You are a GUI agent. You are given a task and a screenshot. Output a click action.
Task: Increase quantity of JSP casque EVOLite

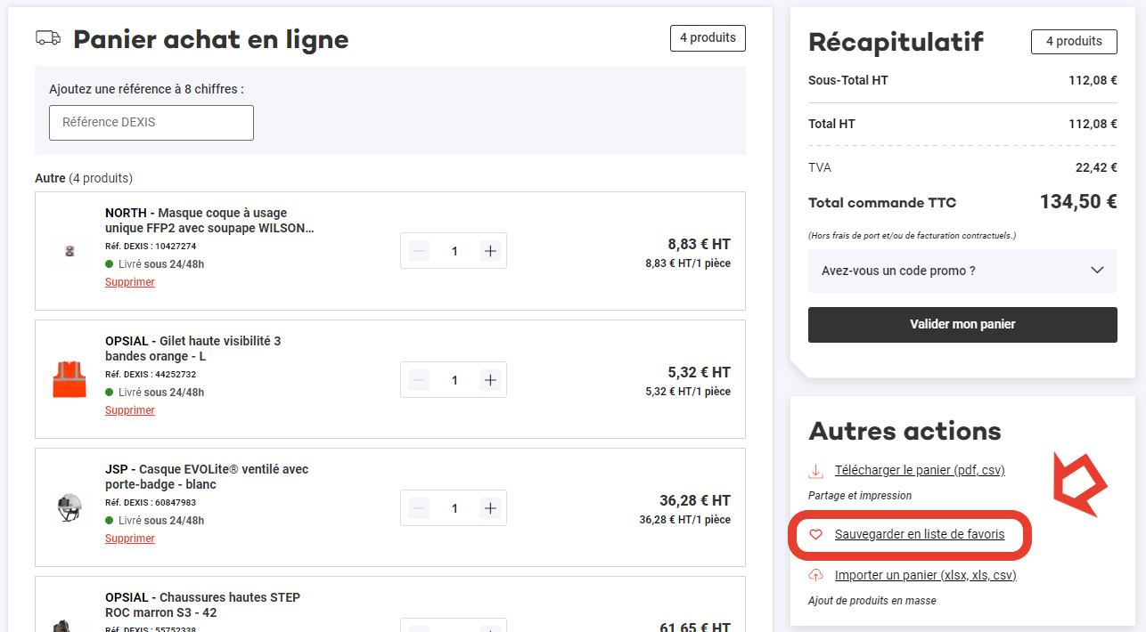pos(490,508)
